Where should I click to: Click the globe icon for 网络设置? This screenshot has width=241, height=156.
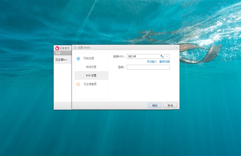tap(78, 59)
